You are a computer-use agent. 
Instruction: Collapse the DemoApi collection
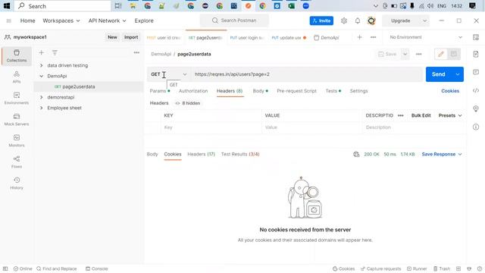click(42, 76)
